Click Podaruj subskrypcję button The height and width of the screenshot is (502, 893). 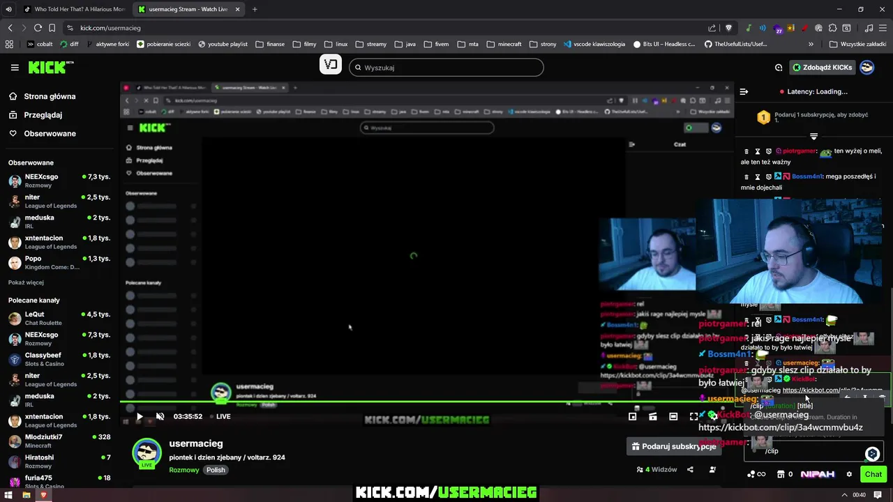(x=673, y=446)
